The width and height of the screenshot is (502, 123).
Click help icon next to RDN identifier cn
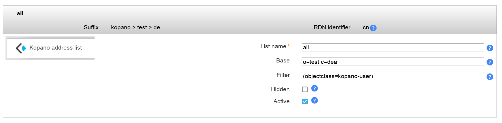point(373,28)
